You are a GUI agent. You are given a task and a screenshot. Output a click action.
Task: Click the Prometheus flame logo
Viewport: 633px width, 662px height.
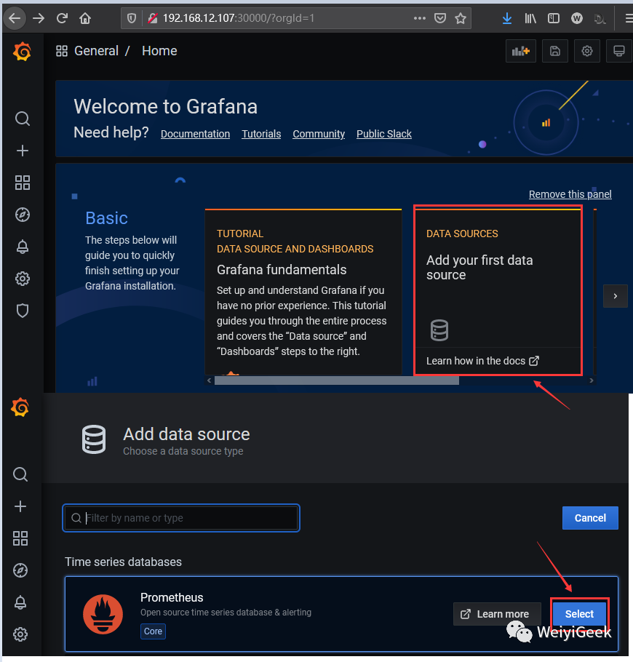[x=103, y=614]
